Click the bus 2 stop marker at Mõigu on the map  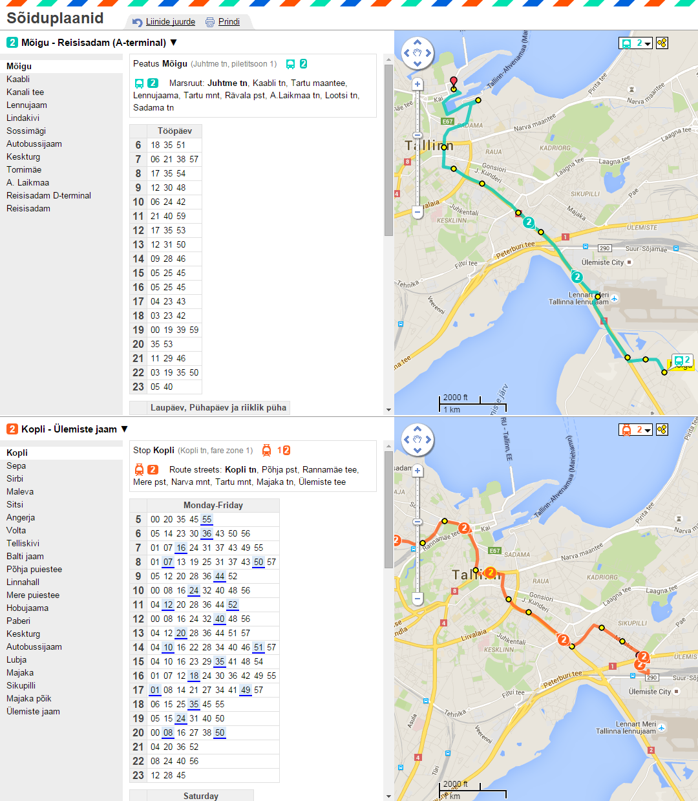pos(682,360)
